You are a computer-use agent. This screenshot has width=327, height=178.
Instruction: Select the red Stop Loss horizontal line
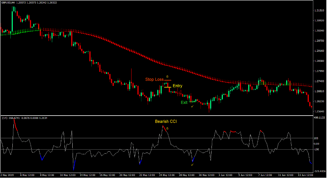[x=167, y=80]
